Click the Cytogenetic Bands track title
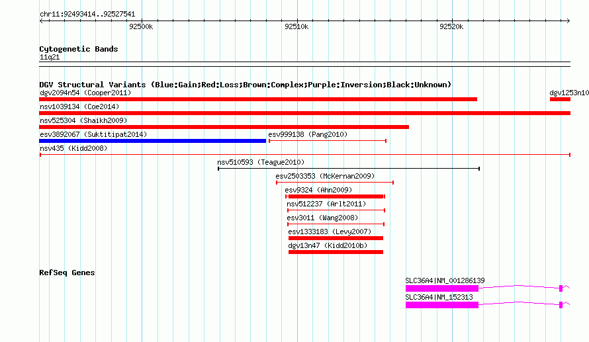This screenshot has height=342, width=589. [79, 49]
